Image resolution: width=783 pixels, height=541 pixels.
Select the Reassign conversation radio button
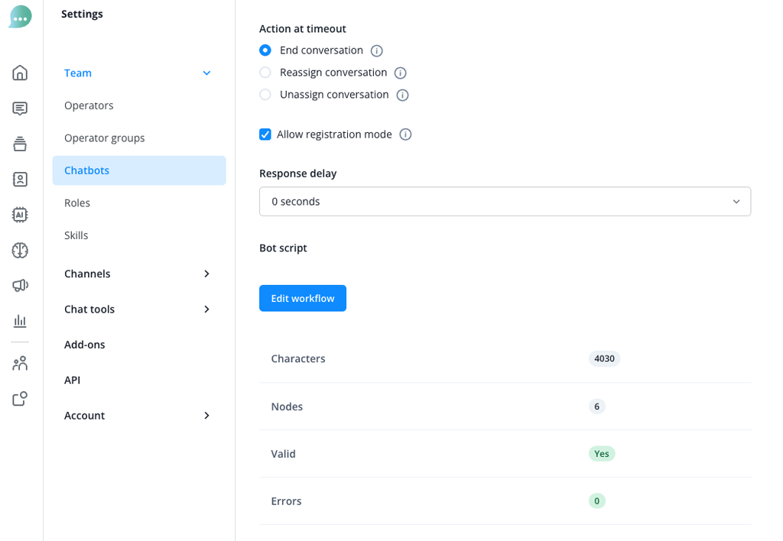[265, 73]
